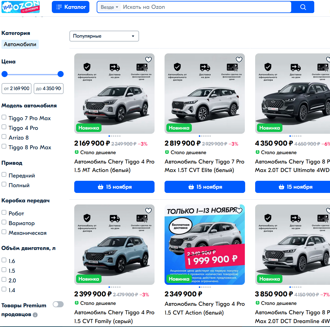This screenshot has height=327, width=330.
Task: Click the price 4 350 900 ₽
Action: [274, 143]
